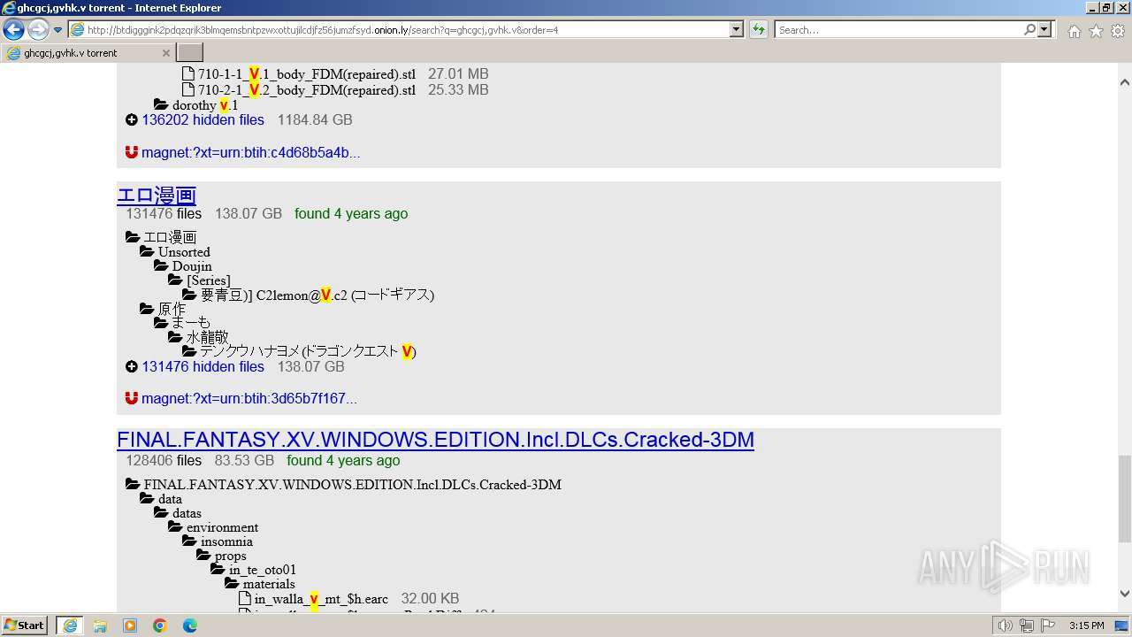Open the magnet link 3d65b7f167
This screenshot has width=1132, height=637.
coord(249,398)
